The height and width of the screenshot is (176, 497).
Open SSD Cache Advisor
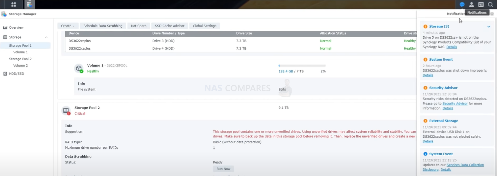pos(170,26)
